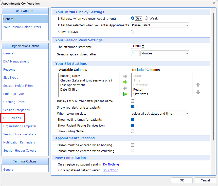Image resolution: width=218 pixels, height=186 pixels.
Task: Click the grey left arrow to remove column
Action: coord(125,88)
